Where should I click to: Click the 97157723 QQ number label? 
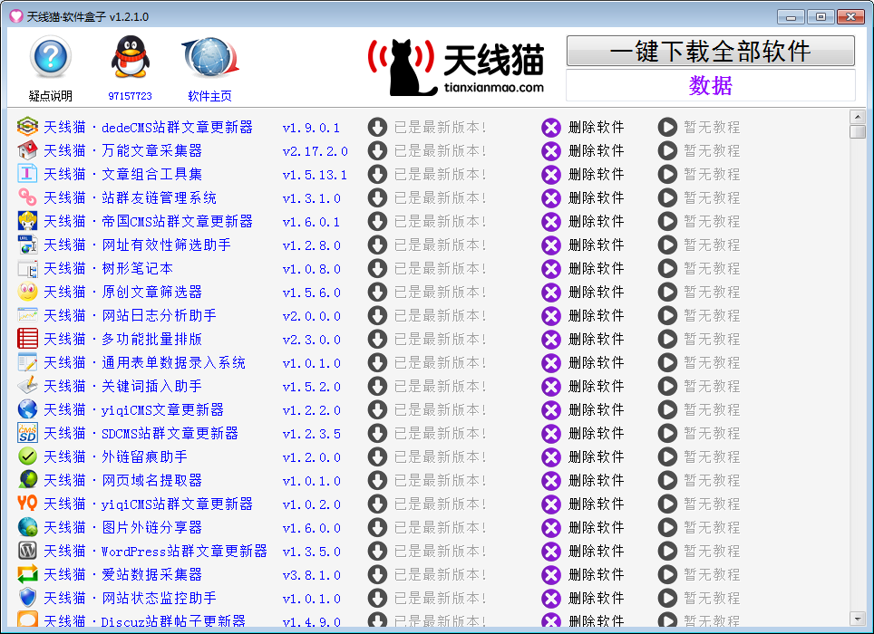point(130,96)
